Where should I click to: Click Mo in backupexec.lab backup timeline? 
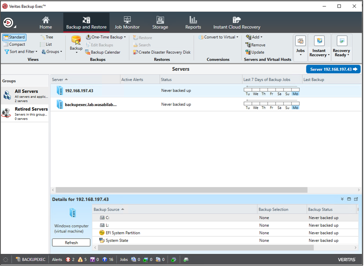[x=295, y=108]
